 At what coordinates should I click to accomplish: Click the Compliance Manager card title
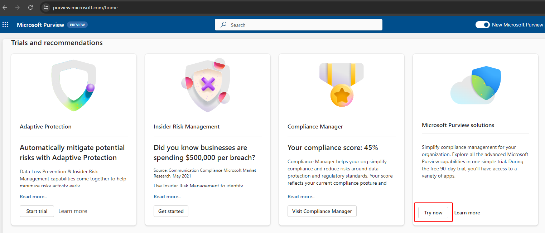pos(315,127)
